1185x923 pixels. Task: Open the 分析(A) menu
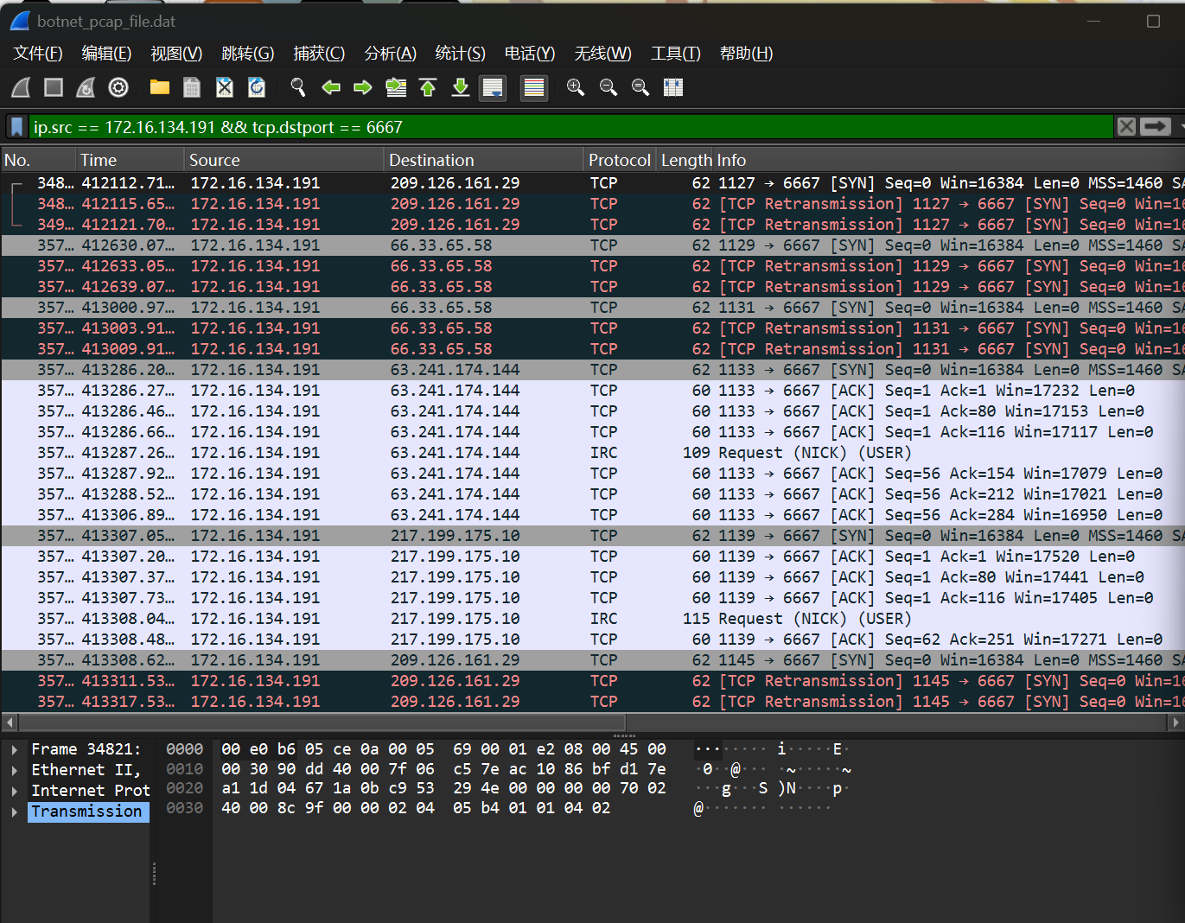(x=390, y=54)
